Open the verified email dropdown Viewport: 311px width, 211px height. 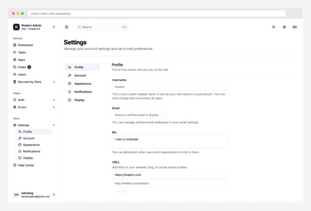(x=139, y=115)
